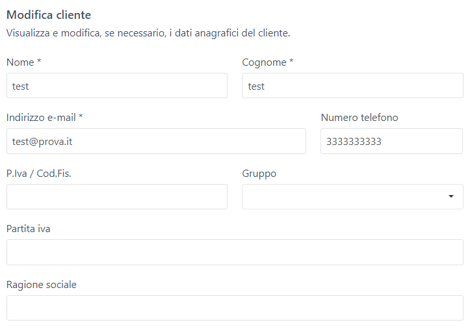
Task: Click the Ragione sociale label
Action: coord(42,285)
